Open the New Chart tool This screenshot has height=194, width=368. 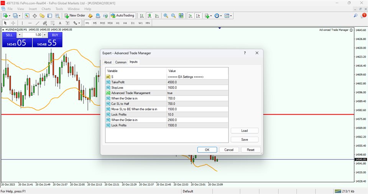point(5,16)
